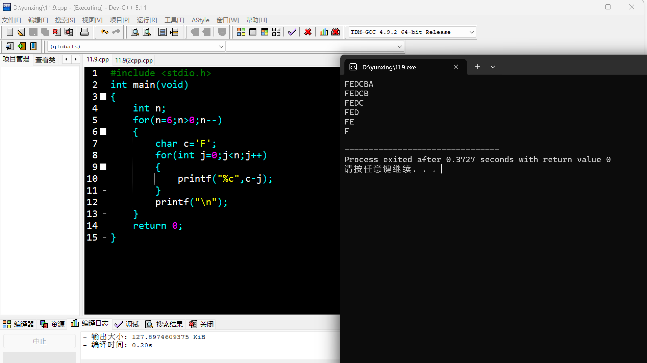Viewport: 647px width, 363px height.
Task: Click the colorful Compile grid icon
Action: pos(241,32)
